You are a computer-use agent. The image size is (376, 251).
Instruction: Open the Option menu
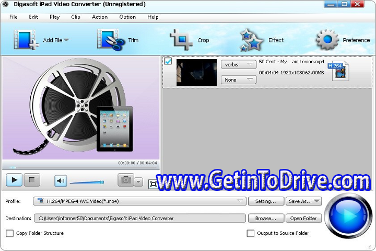[x=127, y=17]
